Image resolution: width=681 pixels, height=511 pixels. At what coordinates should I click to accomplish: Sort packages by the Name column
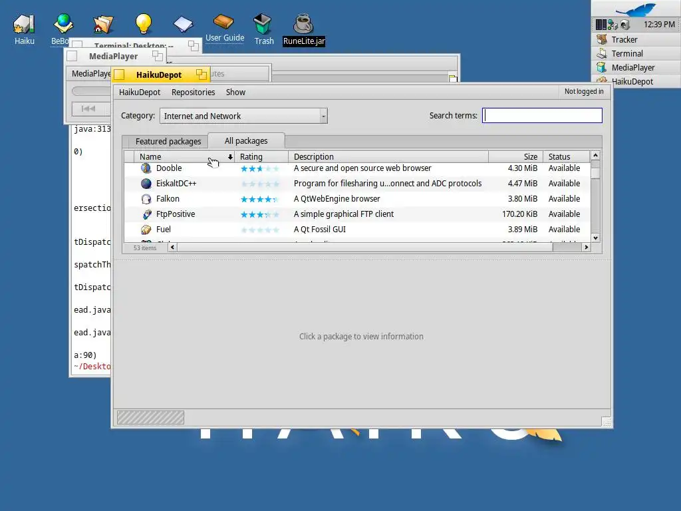click(184, 157)
